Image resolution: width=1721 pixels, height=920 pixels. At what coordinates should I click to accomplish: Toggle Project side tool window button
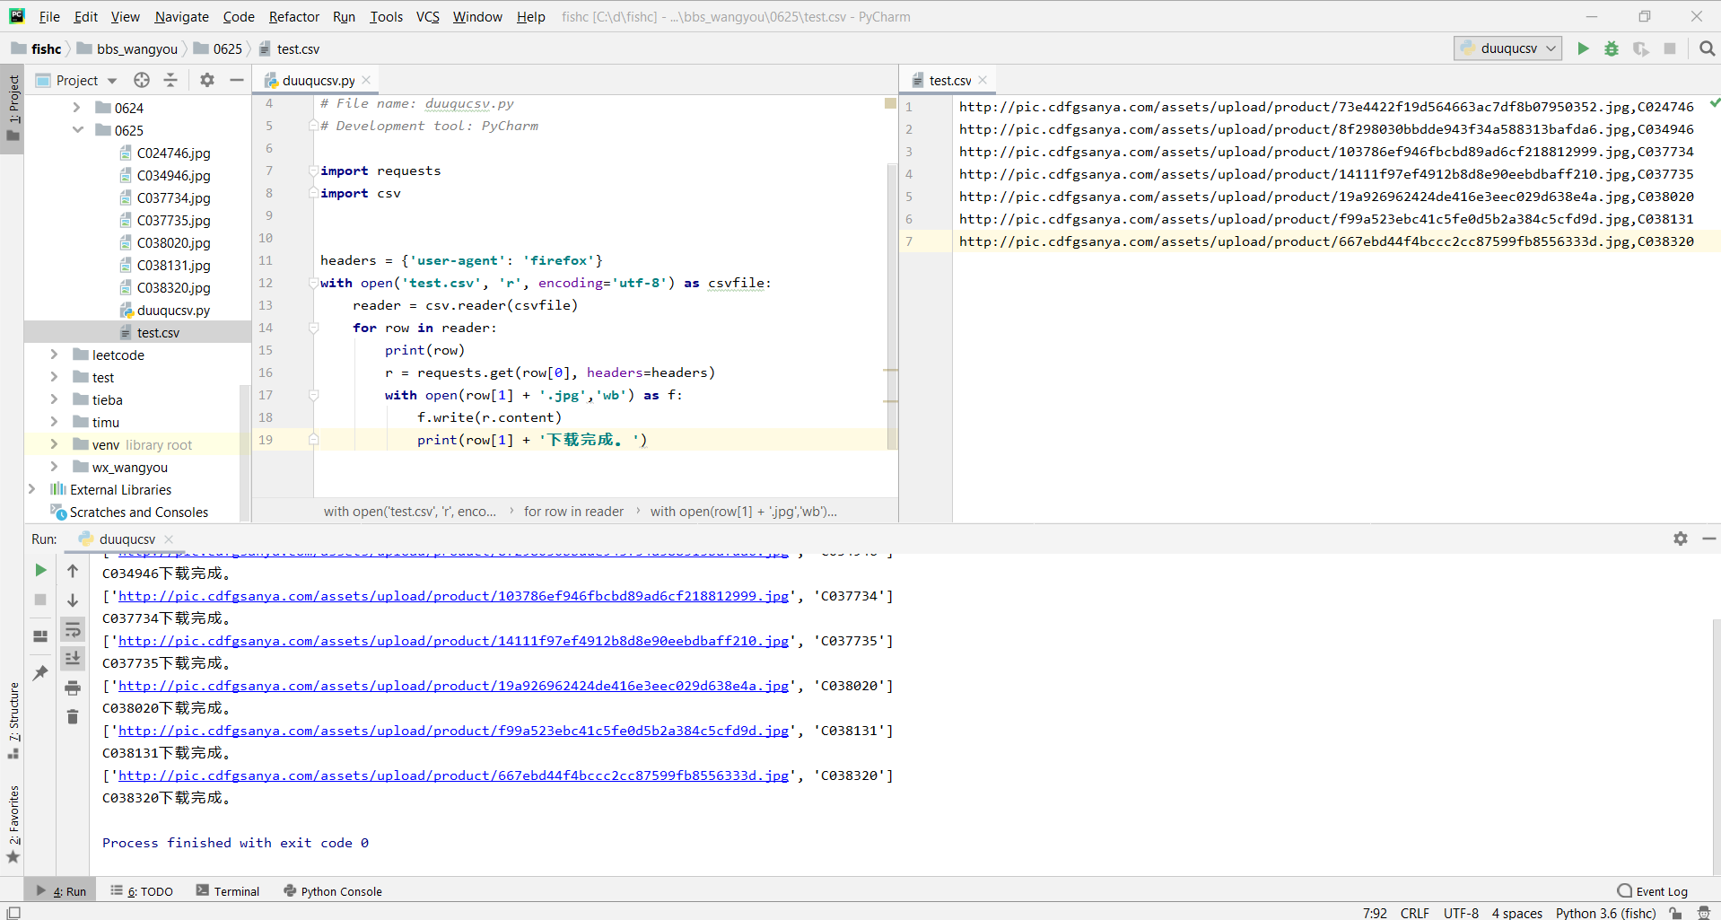click(13, 109)
